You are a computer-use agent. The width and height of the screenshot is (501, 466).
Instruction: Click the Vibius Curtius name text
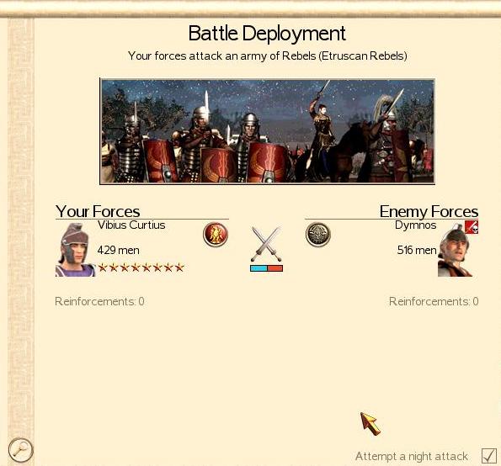click(x=131, y=225)
